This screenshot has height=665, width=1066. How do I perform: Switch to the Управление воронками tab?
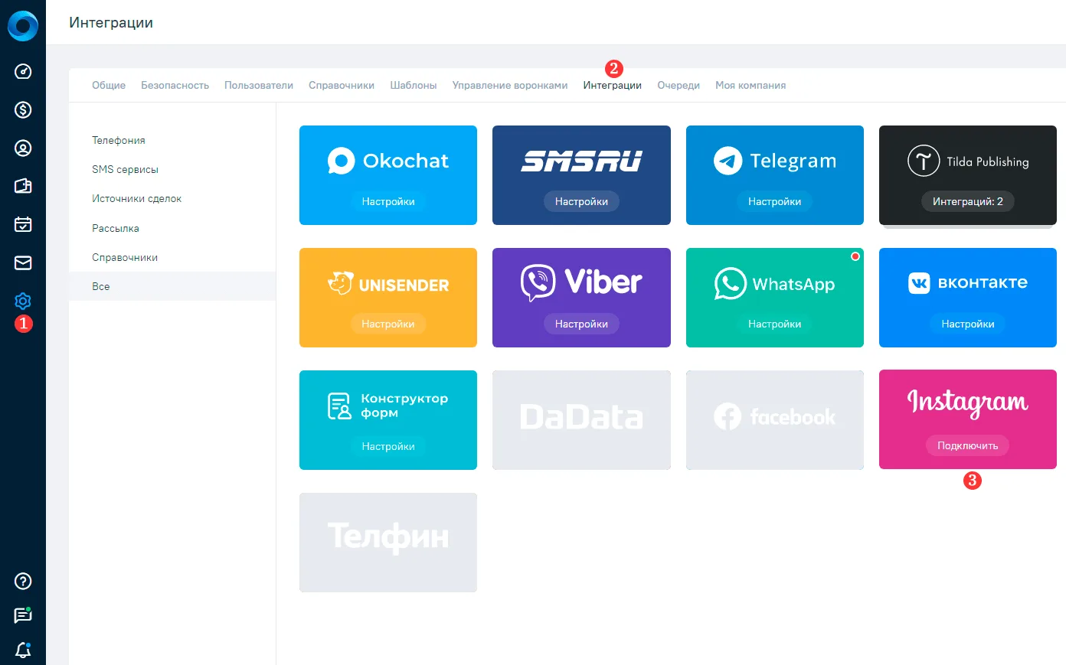(510, 85)
